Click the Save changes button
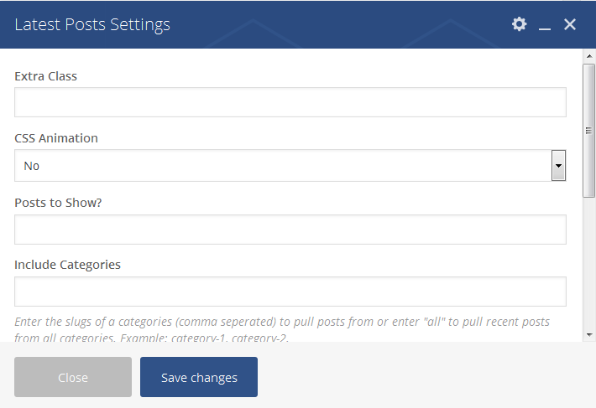Image resolution: width=596 pixels, height=408 pixels. tap(199, 377)
